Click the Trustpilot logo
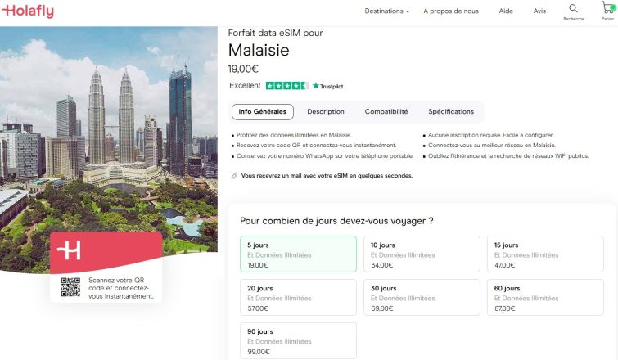618x360 pixels. pyautogui.click(x=328, y=86)
